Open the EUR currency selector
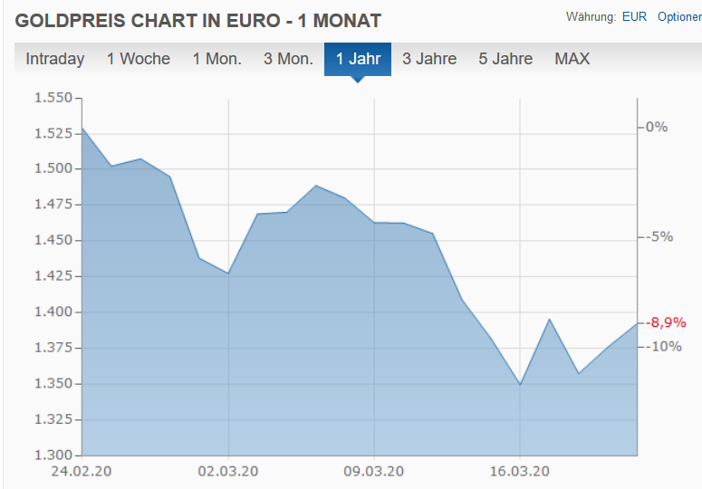 click(x=634, y=17)
